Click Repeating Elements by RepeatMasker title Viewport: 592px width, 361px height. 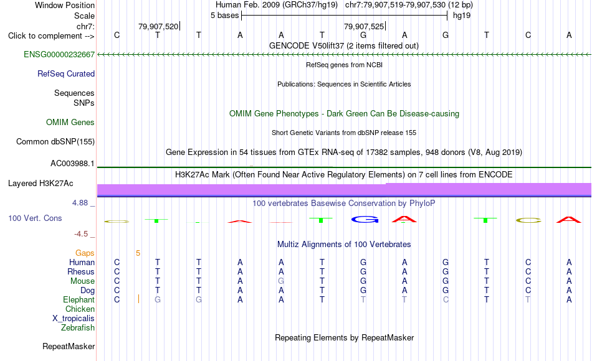click(x=344, y=337)
